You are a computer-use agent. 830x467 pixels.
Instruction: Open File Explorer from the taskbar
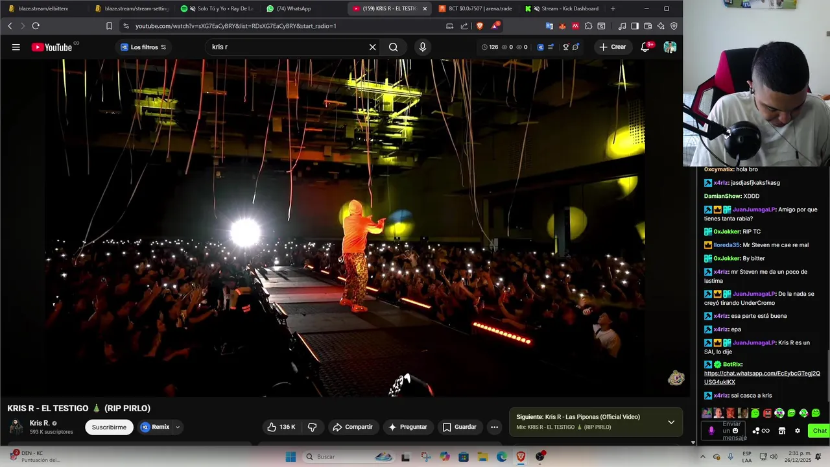click(483, 457)
